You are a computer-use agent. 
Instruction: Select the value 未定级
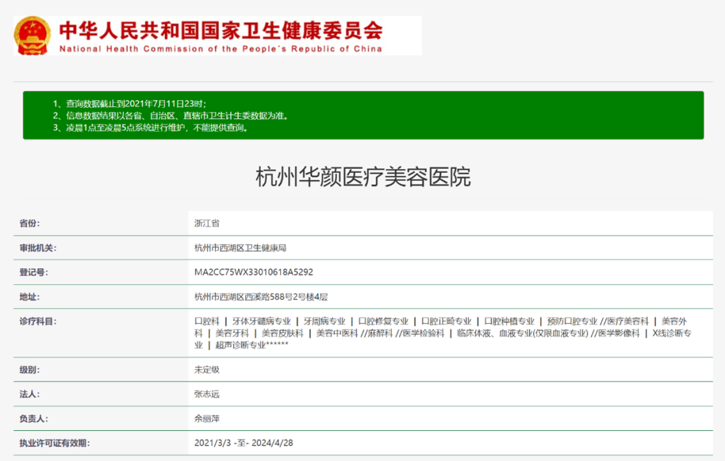pos(207,370)
